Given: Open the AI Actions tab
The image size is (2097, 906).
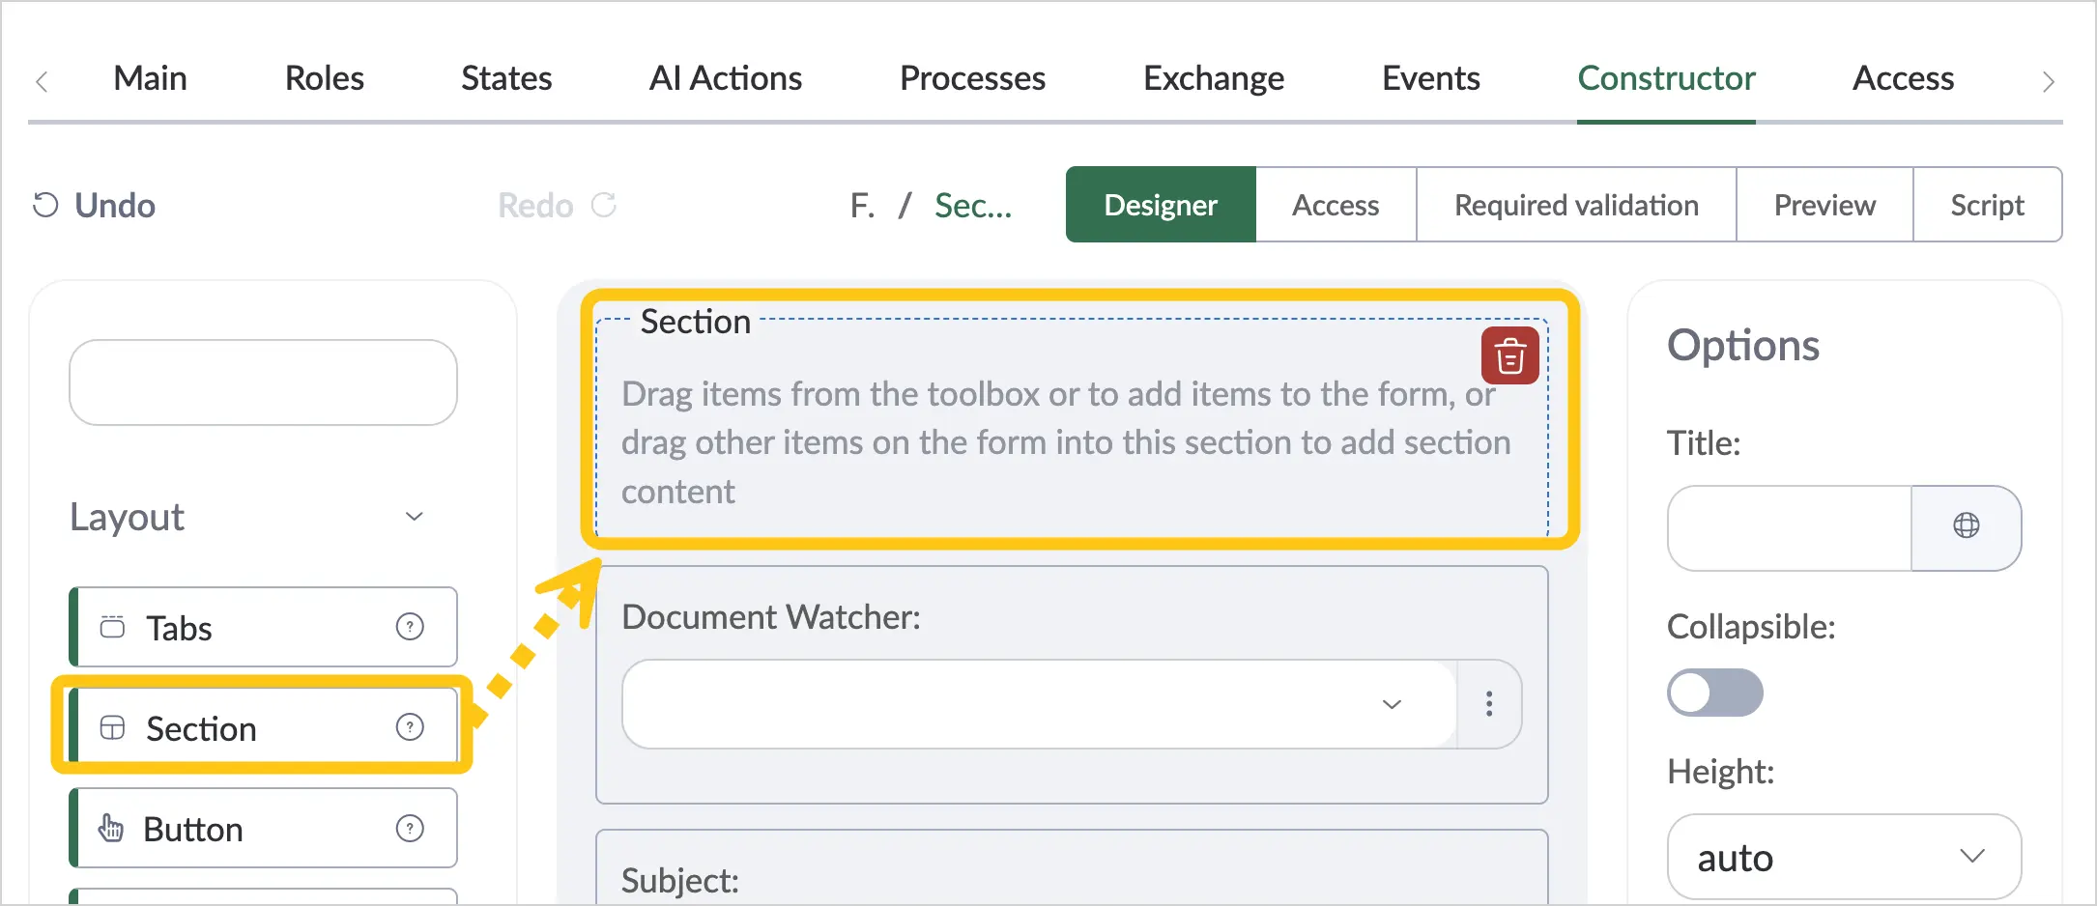Looking at the screenshot, I should [x=726, y=78].
